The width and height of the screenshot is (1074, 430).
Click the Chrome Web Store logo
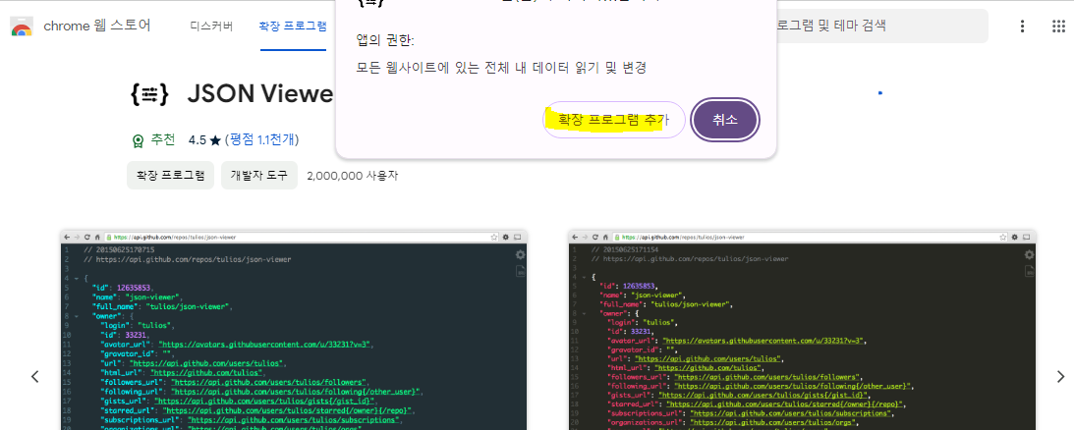coord(22,27)
